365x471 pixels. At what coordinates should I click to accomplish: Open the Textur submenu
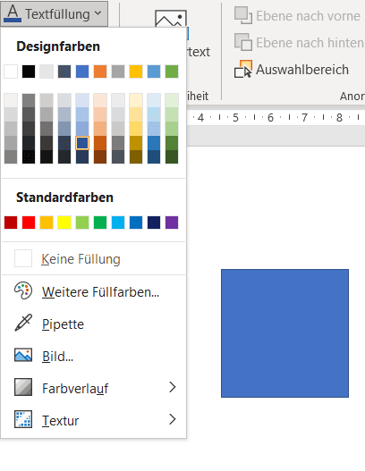click(x=94, y=421)
